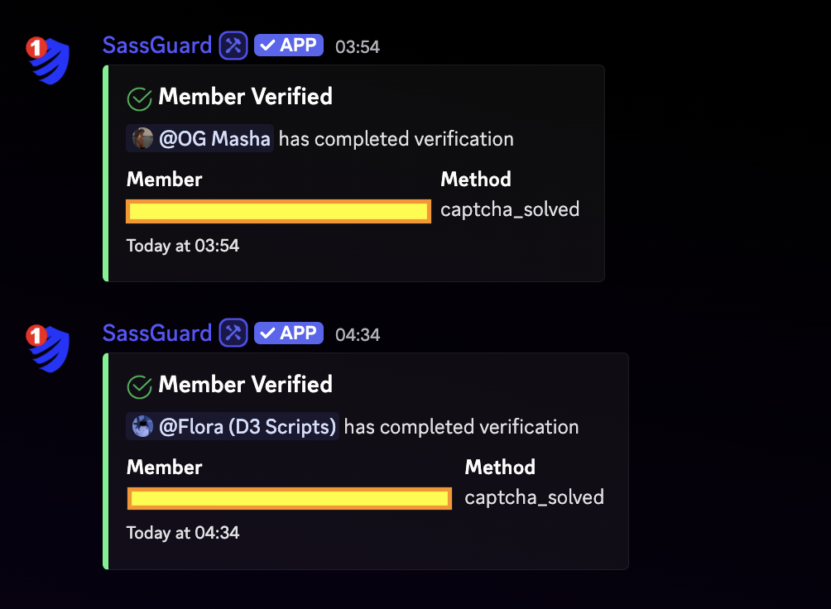Click Flora's tiny mention avatar

[x=142, y=427]
